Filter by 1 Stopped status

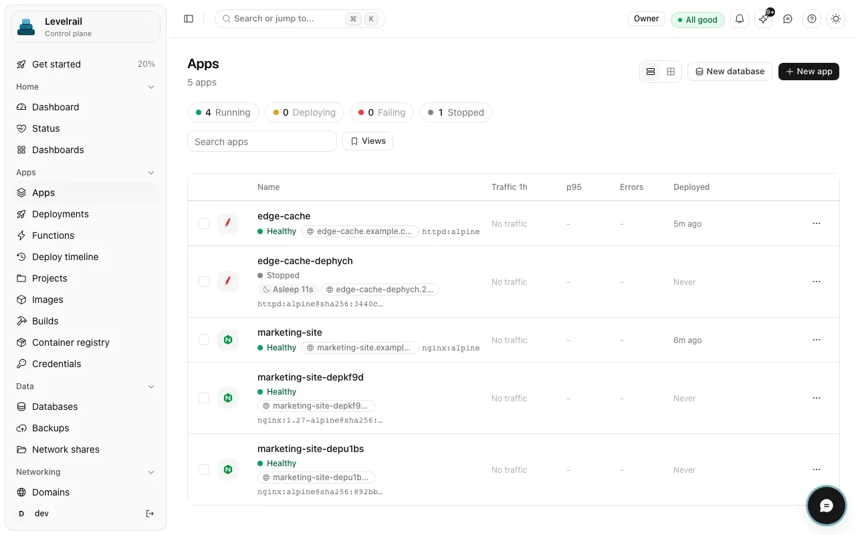point(456,112)
